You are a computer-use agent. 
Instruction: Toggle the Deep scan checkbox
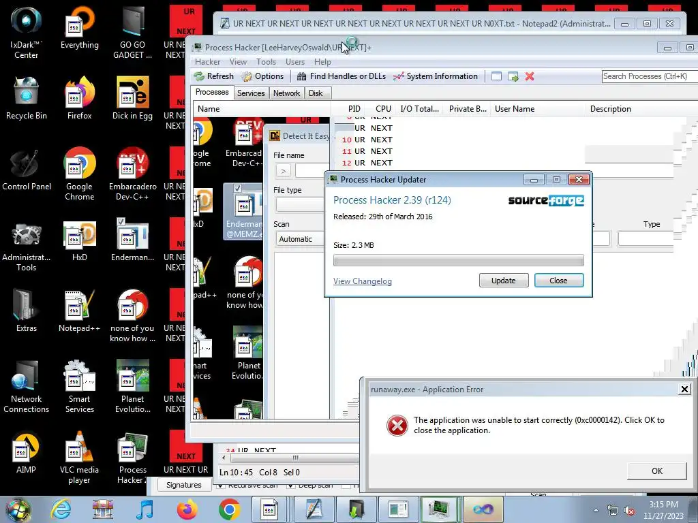[290, 486]
